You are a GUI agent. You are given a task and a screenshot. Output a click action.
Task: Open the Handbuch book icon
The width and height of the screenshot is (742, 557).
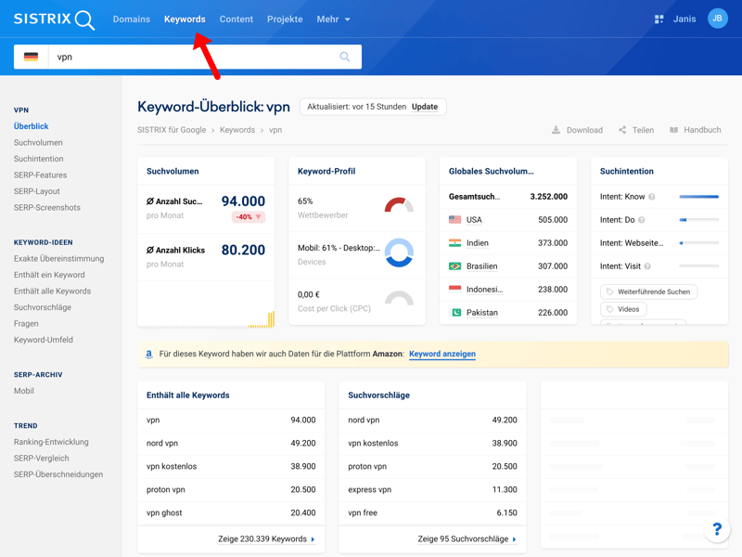[674, 130]
